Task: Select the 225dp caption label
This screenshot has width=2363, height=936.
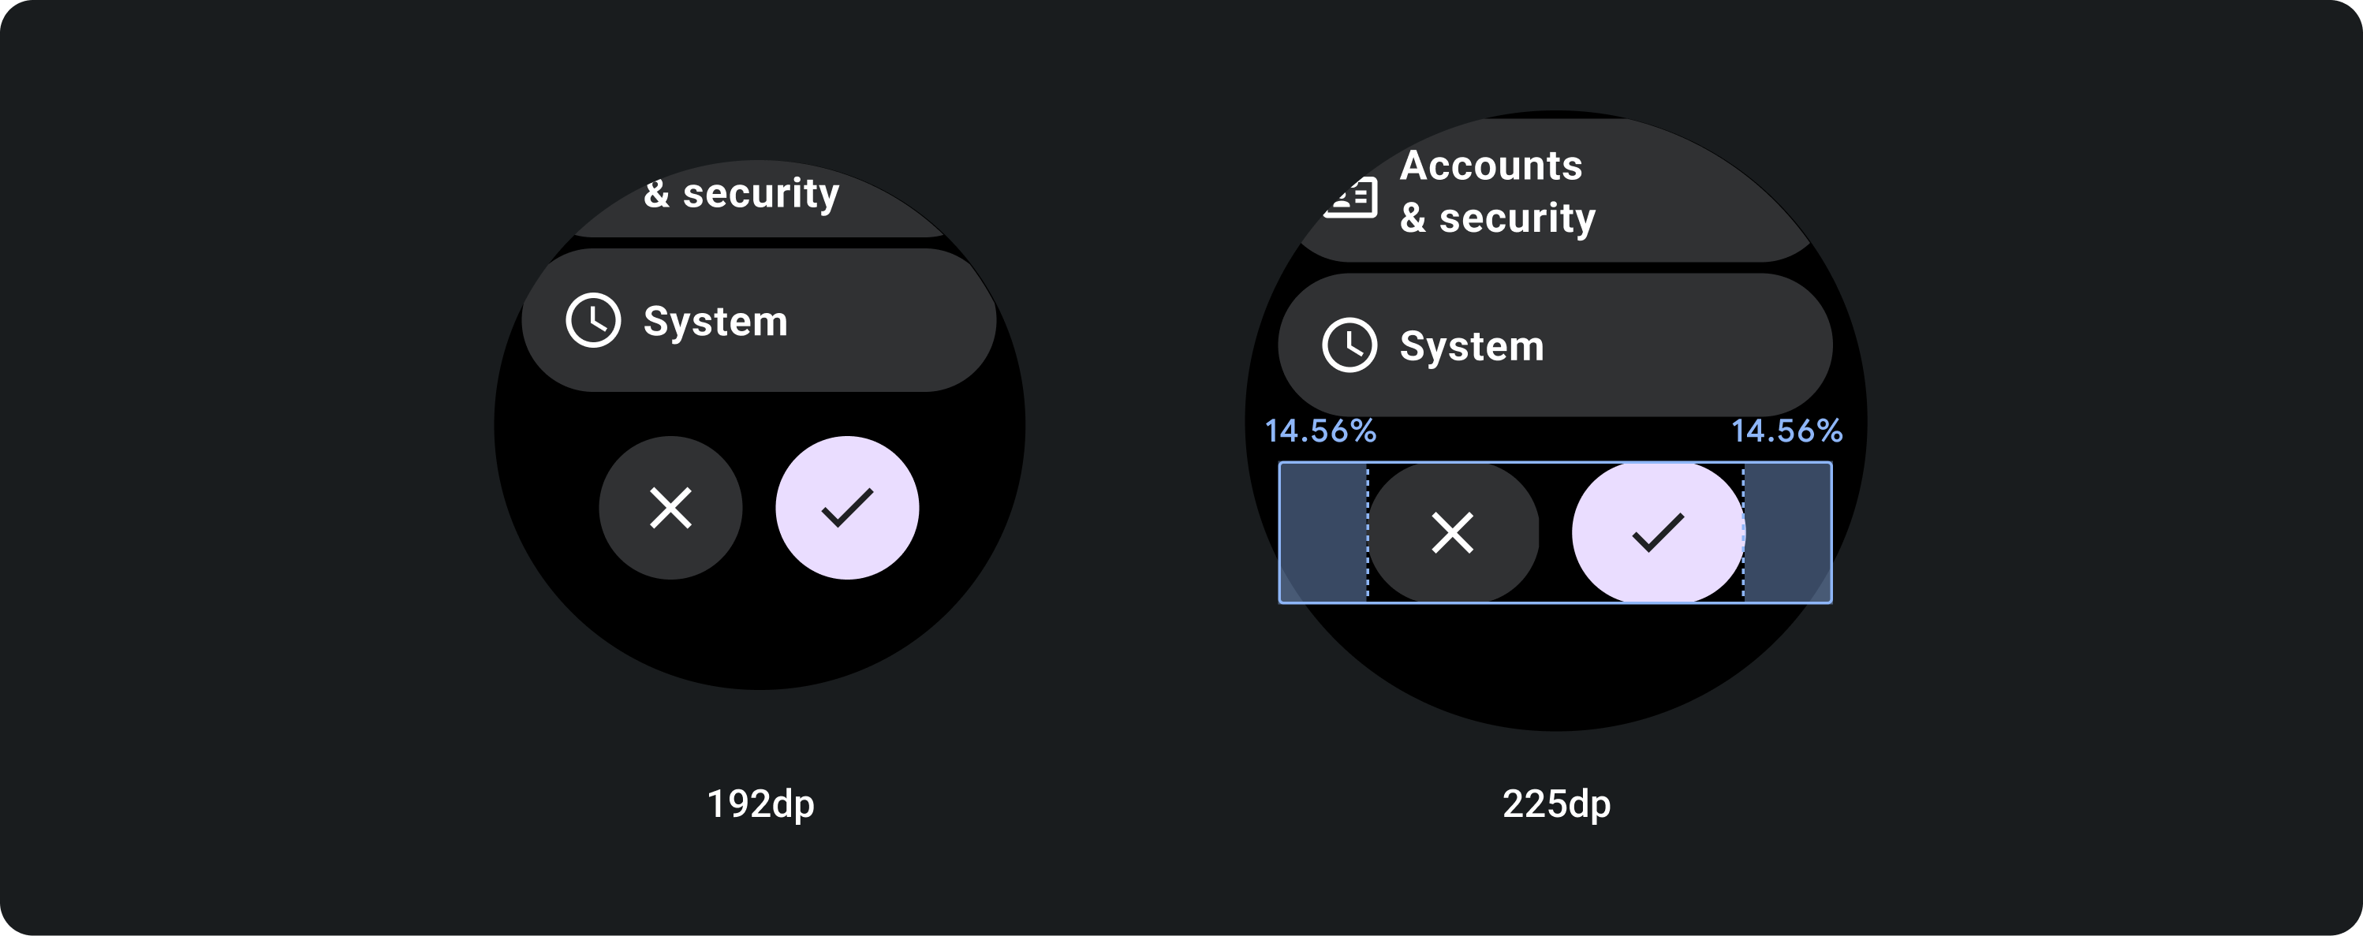Action: 1556,804
